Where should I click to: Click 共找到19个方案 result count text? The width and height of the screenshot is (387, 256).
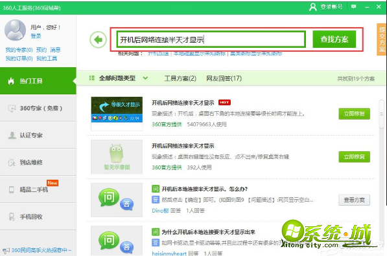click(356, 79)
